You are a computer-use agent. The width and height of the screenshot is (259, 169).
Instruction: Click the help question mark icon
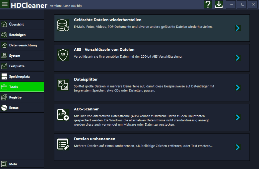(208, 4)
